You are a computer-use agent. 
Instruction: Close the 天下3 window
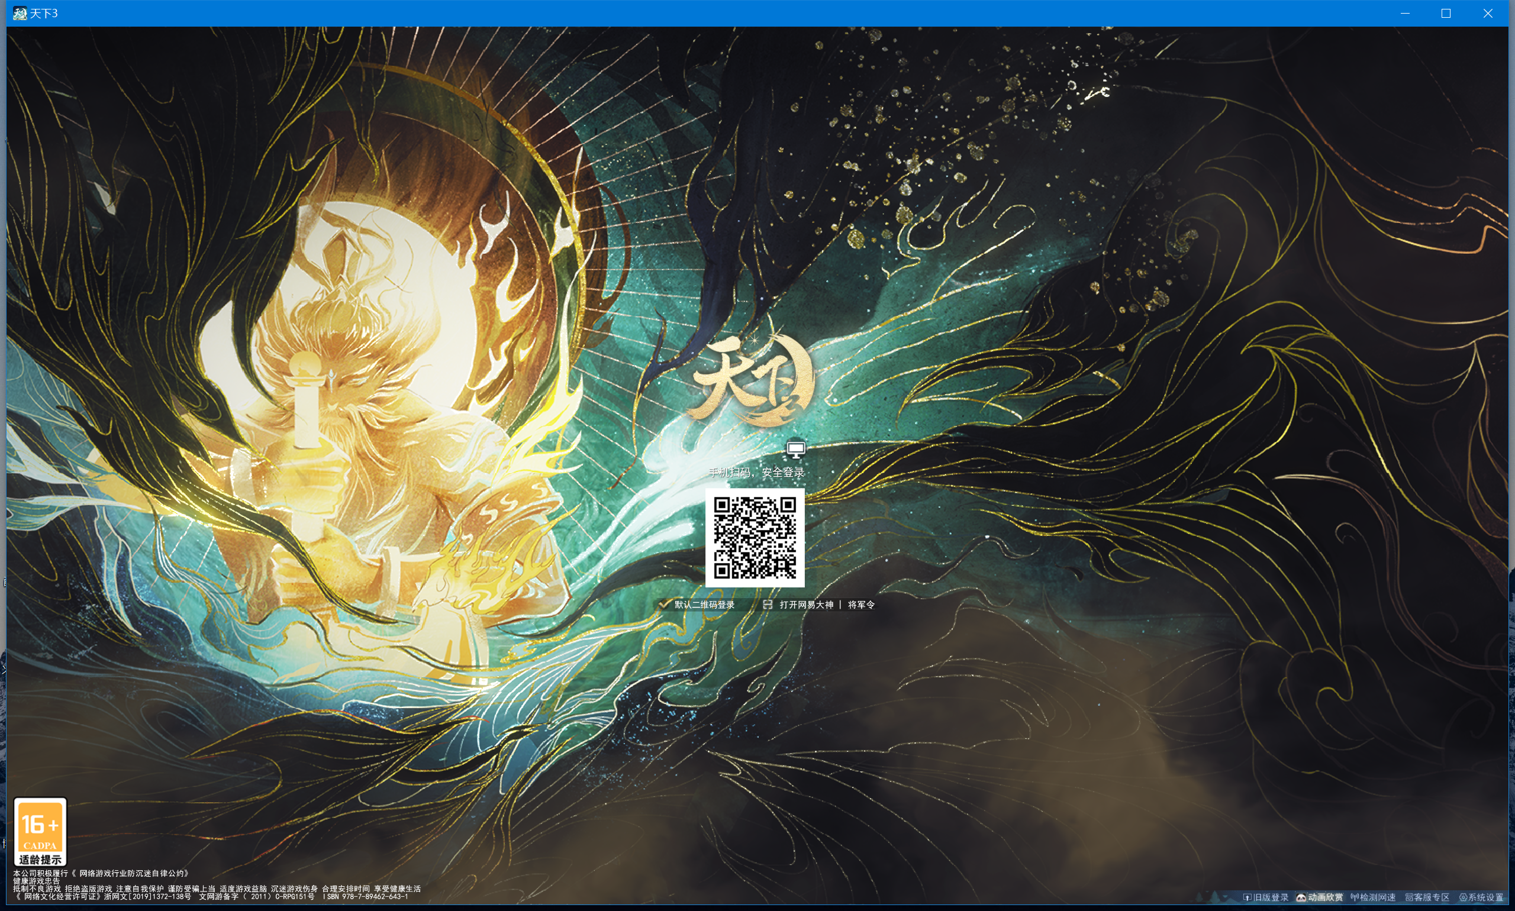point(1487,13)
